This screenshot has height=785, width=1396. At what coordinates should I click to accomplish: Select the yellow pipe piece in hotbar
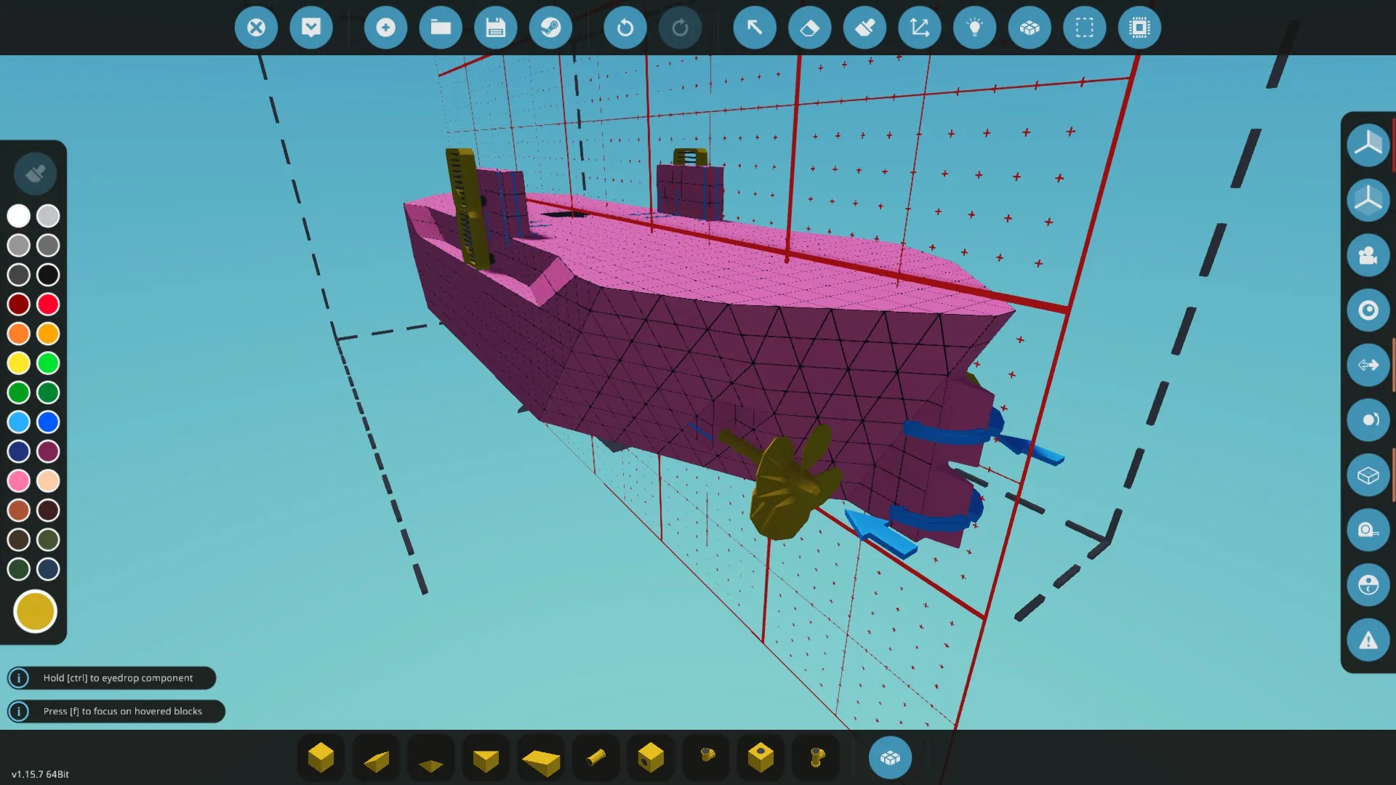[x=596, y=757]
